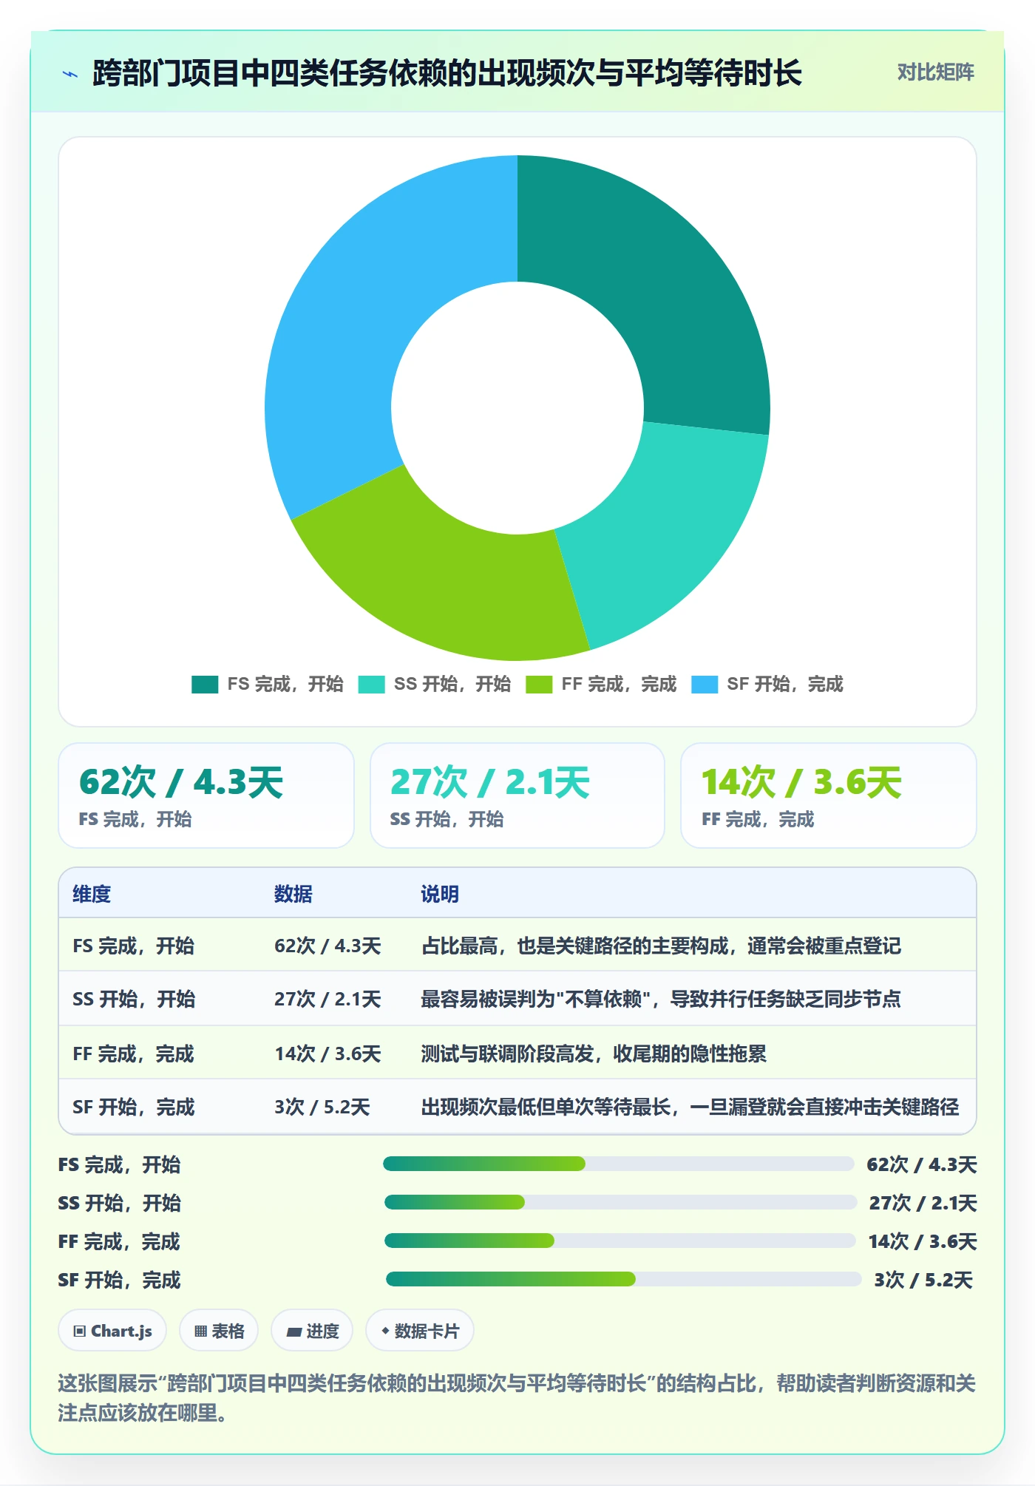Click the SS 开始，开始 progress bar
The image size is (1035, 1486).
620,1202
